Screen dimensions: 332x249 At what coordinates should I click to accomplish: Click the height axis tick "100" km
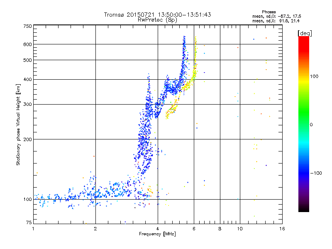27,200
